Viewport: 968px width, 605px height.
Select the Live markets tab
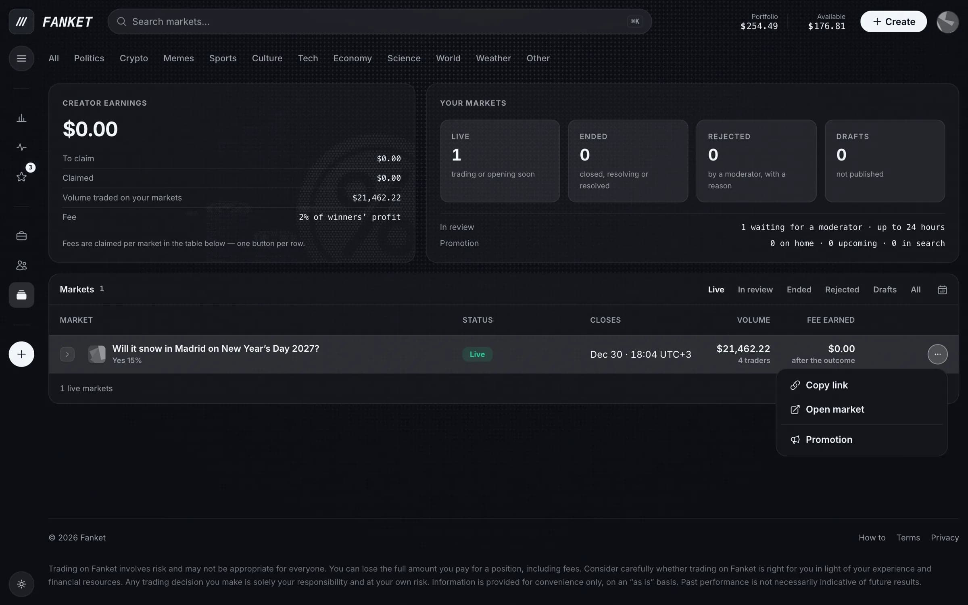[716, 290]
